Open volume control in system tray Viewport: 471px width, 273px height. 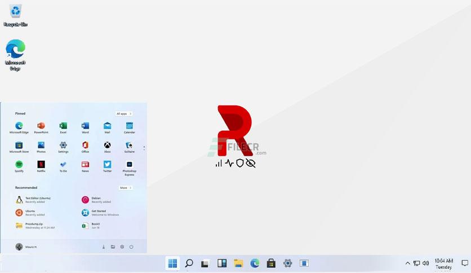425,263
